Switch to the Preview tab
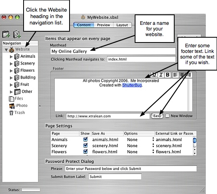The width and height of the screenshot is (217, 194). click(104, 25)
